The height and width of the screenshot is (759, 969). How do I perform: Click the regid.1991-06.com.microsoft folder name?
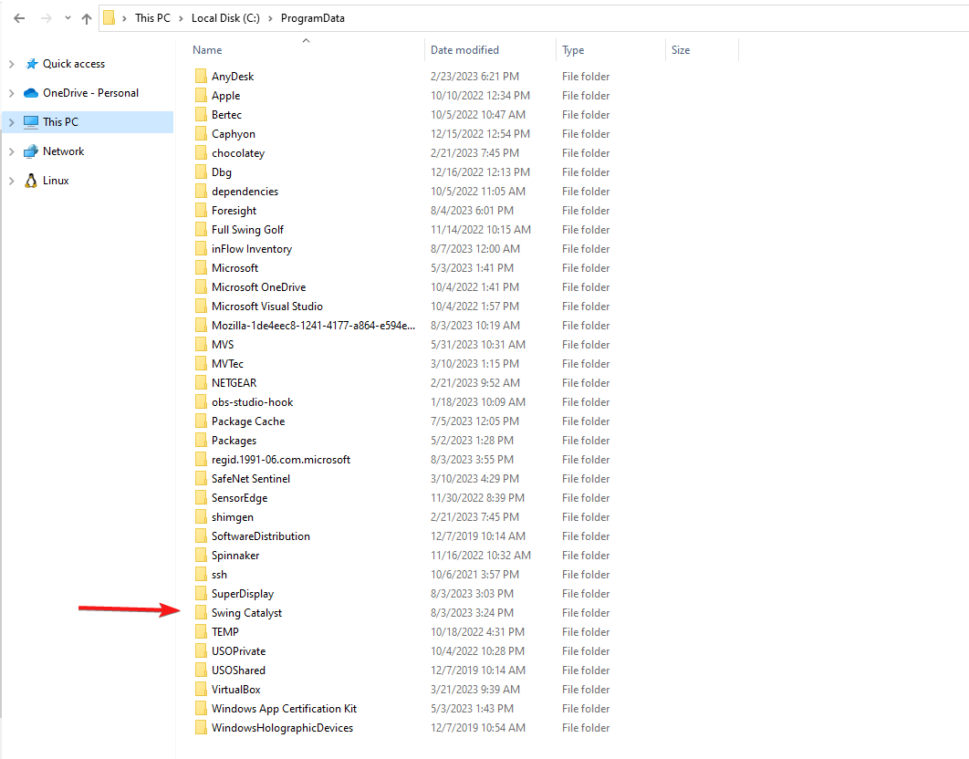(x=280, y=460)
